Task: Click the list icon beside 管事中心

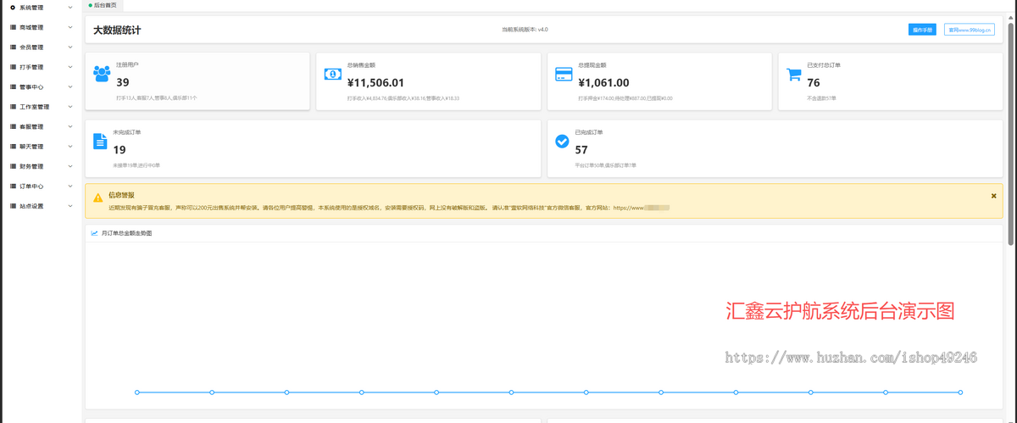Action: click(13, 86)
